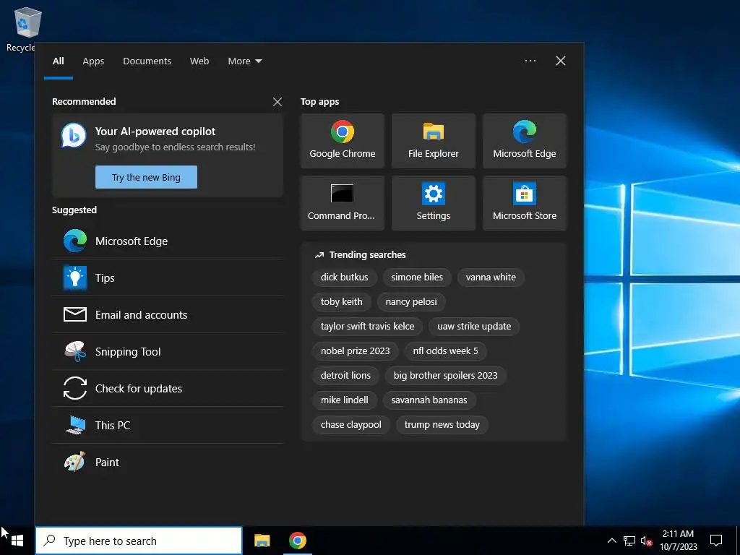Select the All tab

pyautogui.click(x=58, y=61)
